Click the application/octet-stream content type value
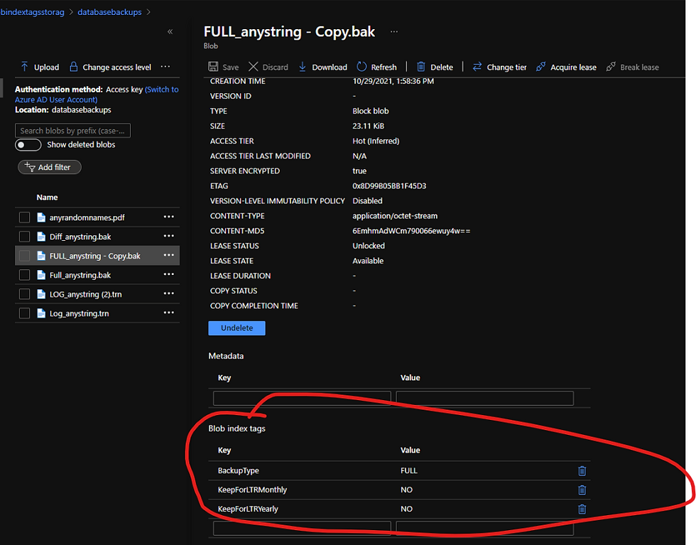Image resolution: width=696 pixels, height=545 pixels. 395,216
